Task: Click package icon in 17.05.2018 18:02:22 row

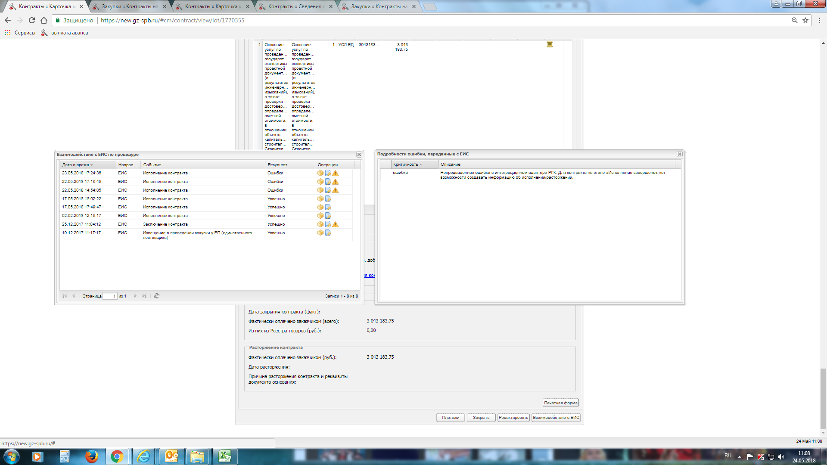Action: [320, 199]
